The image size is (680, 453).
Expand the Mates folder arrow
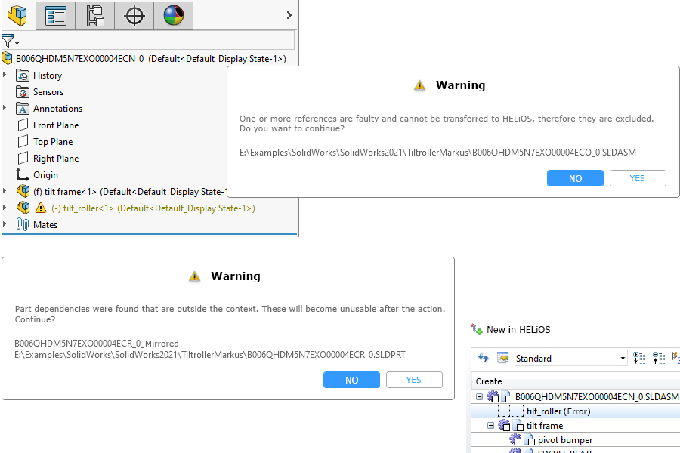[5, 224]
